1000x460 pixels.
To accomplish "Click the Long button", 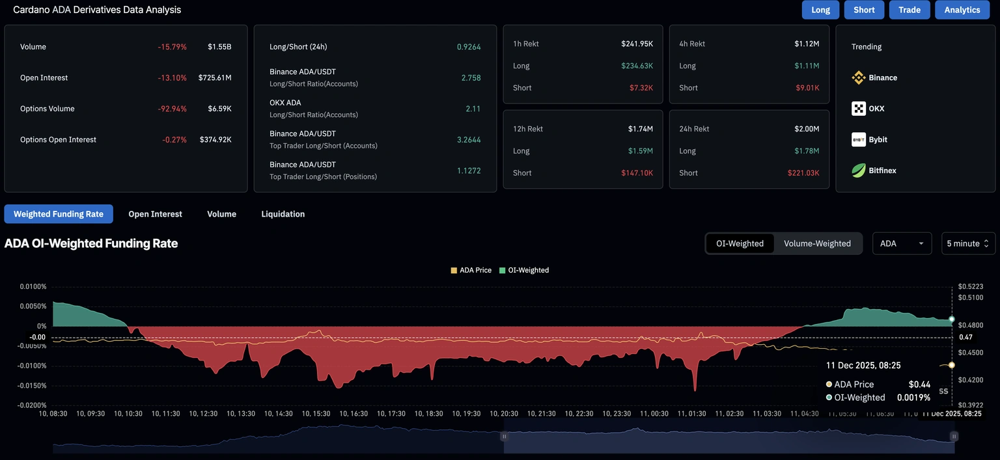I will point(820,10).
